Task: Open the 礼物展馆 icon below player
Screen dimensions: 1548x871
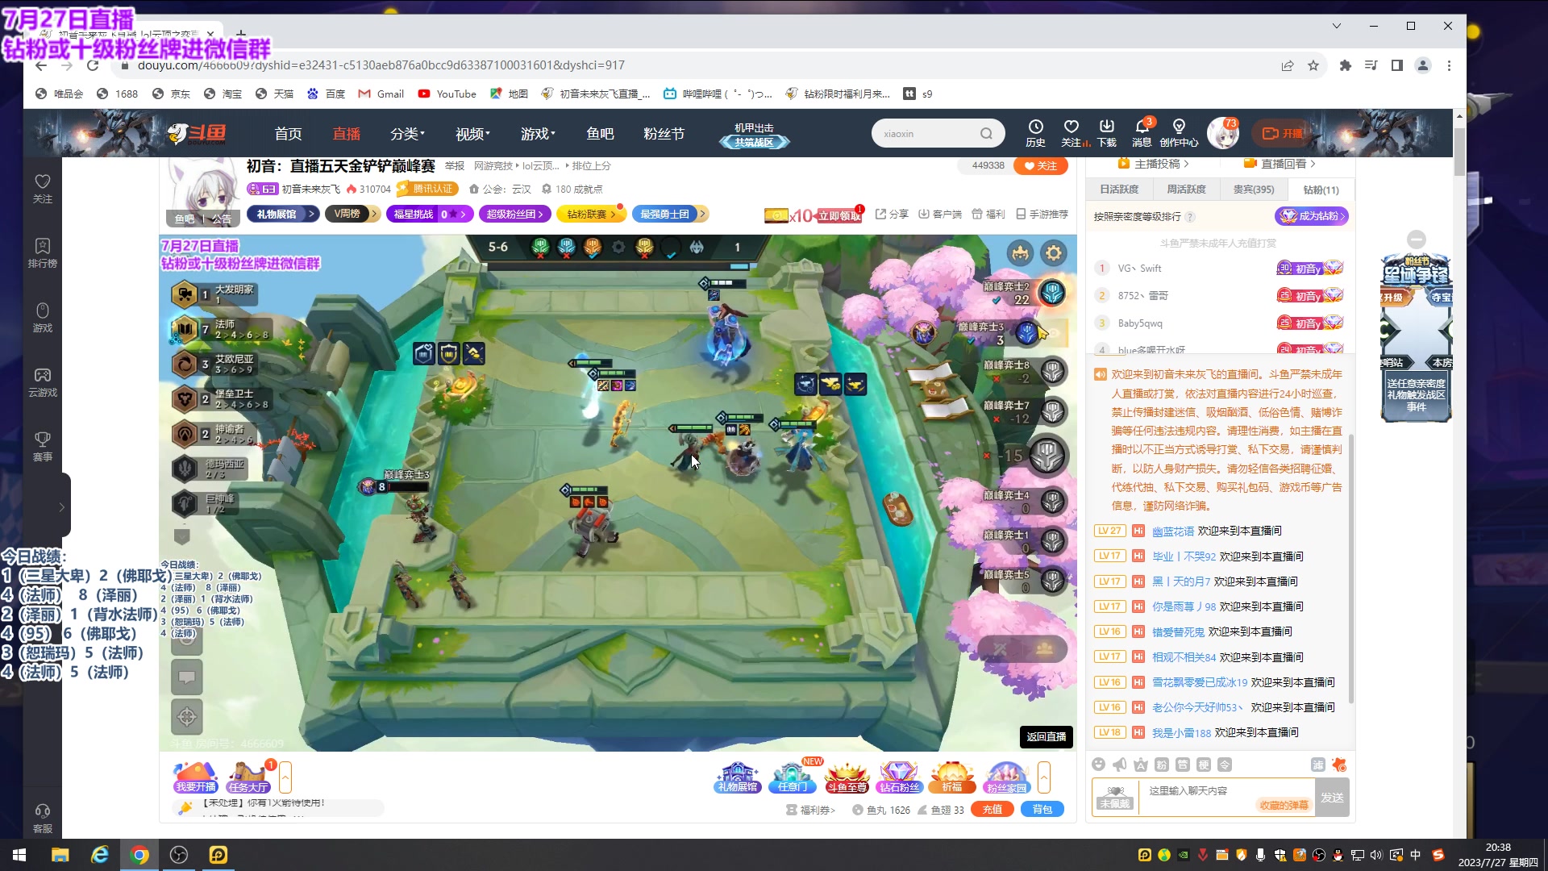Action: [737, 777]
